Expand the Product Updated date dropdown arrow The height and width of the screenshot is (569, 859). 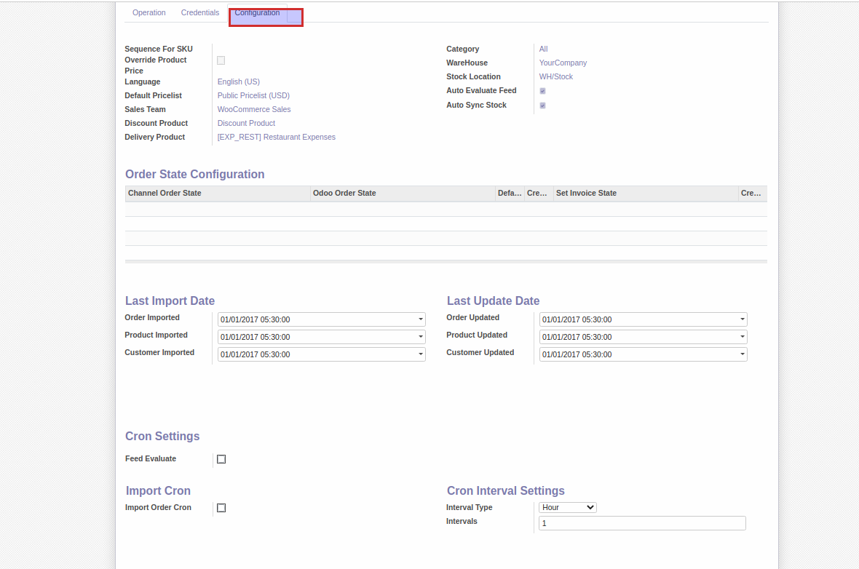pyautogui.click(x=743, y=337)
